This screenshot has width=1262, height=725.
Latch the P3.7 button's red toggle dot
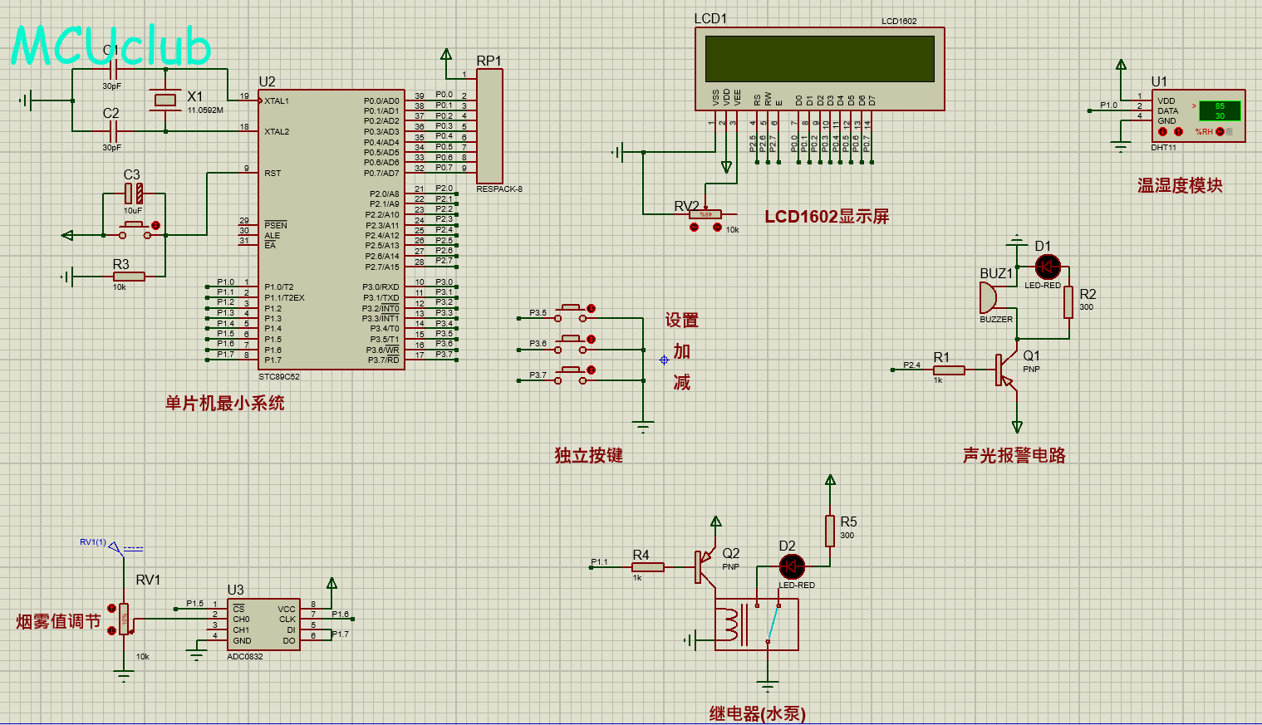[x=591, y=370]
